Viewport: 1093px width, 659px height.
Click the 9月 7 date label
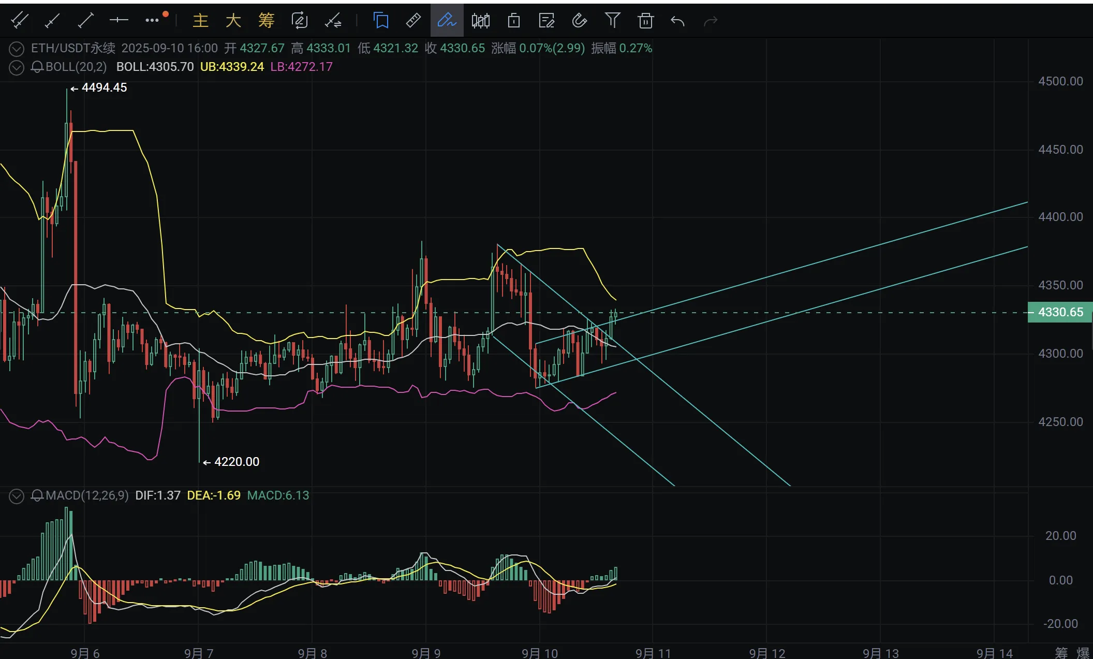pyautogui.click(x=199, y=653)
